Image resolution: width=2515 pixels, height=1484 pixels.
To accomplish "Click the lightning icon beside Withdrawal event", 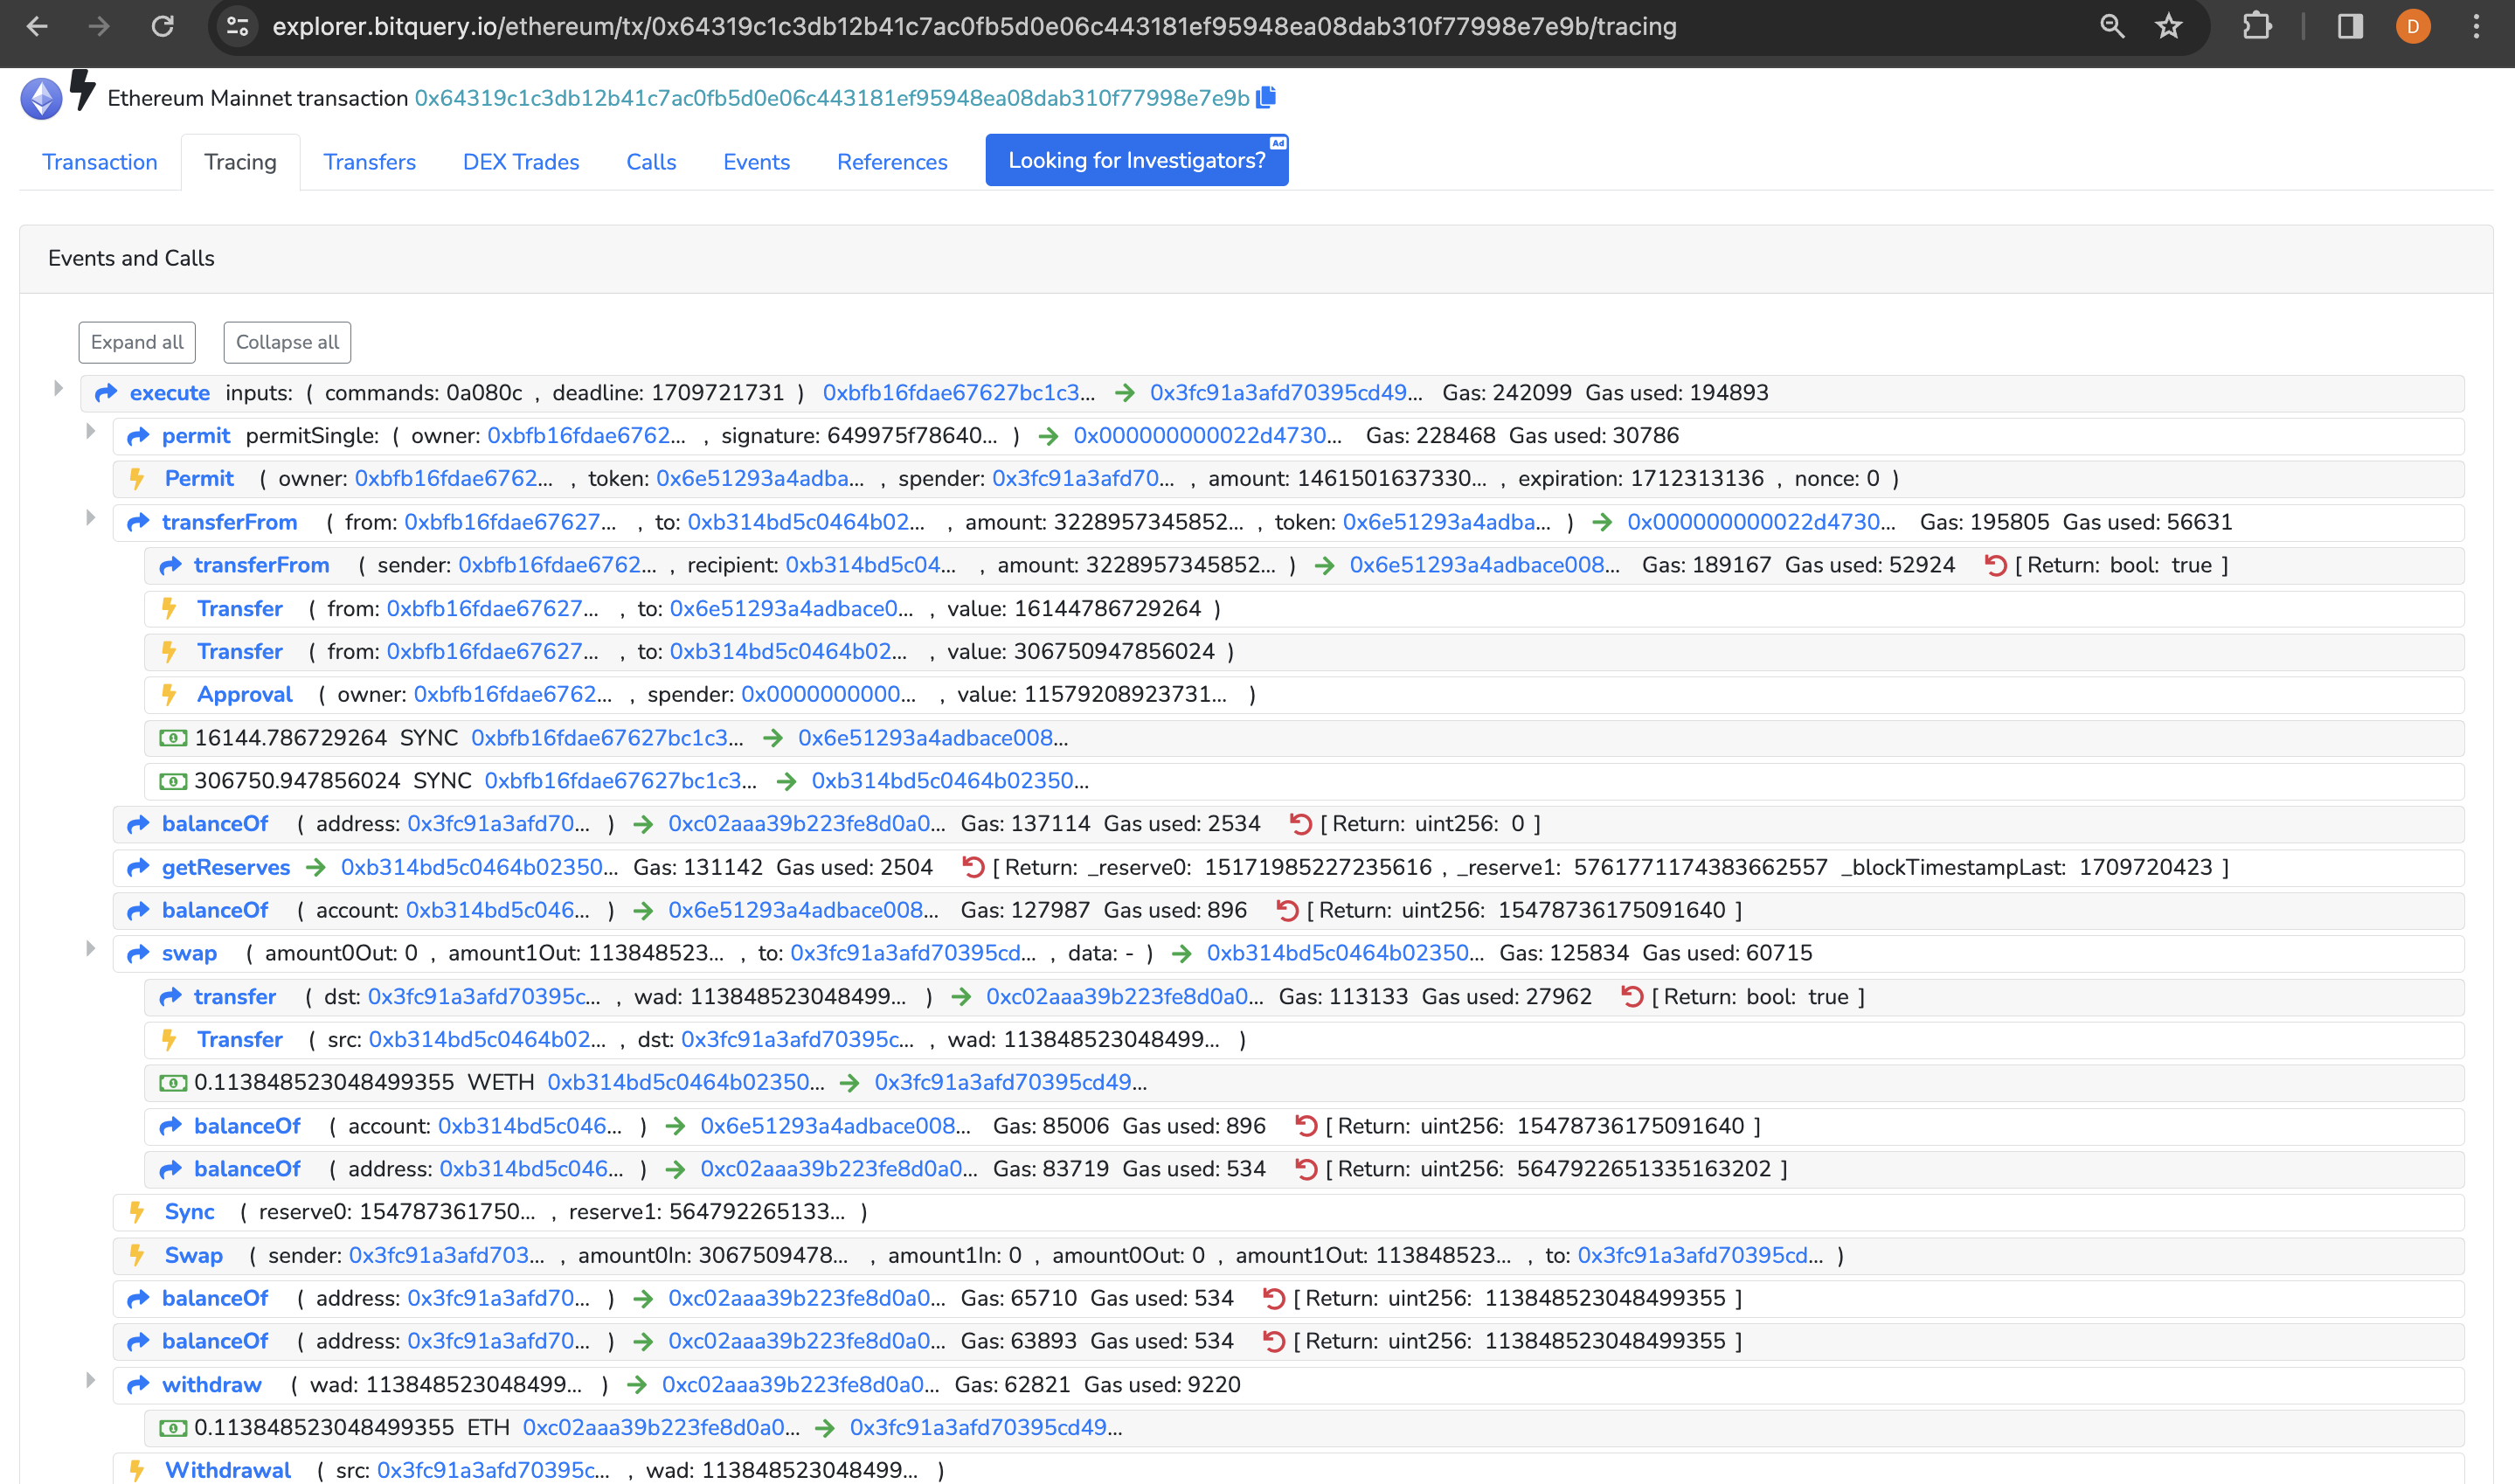I will (x=137, y=1470).
